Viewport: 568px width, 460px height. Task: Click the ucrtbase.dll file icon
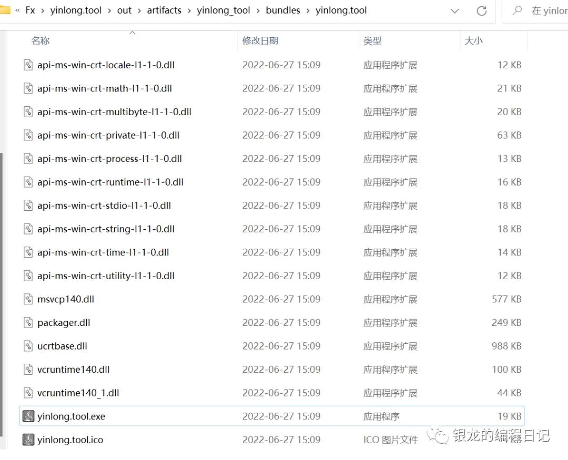click(x=27, y=346)
